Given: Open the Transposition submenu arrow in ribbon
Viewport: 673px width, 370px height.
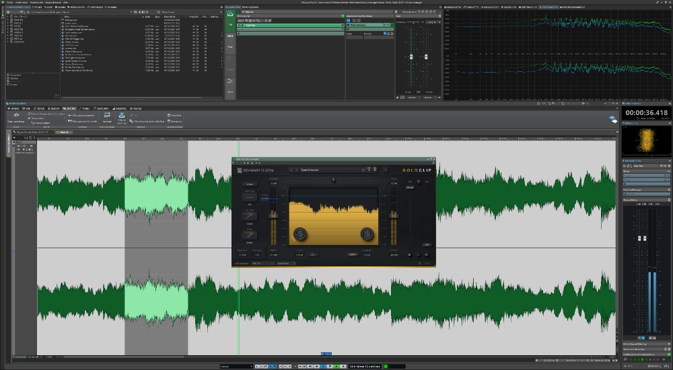Looking at the screenshot, I should (65, 118).
